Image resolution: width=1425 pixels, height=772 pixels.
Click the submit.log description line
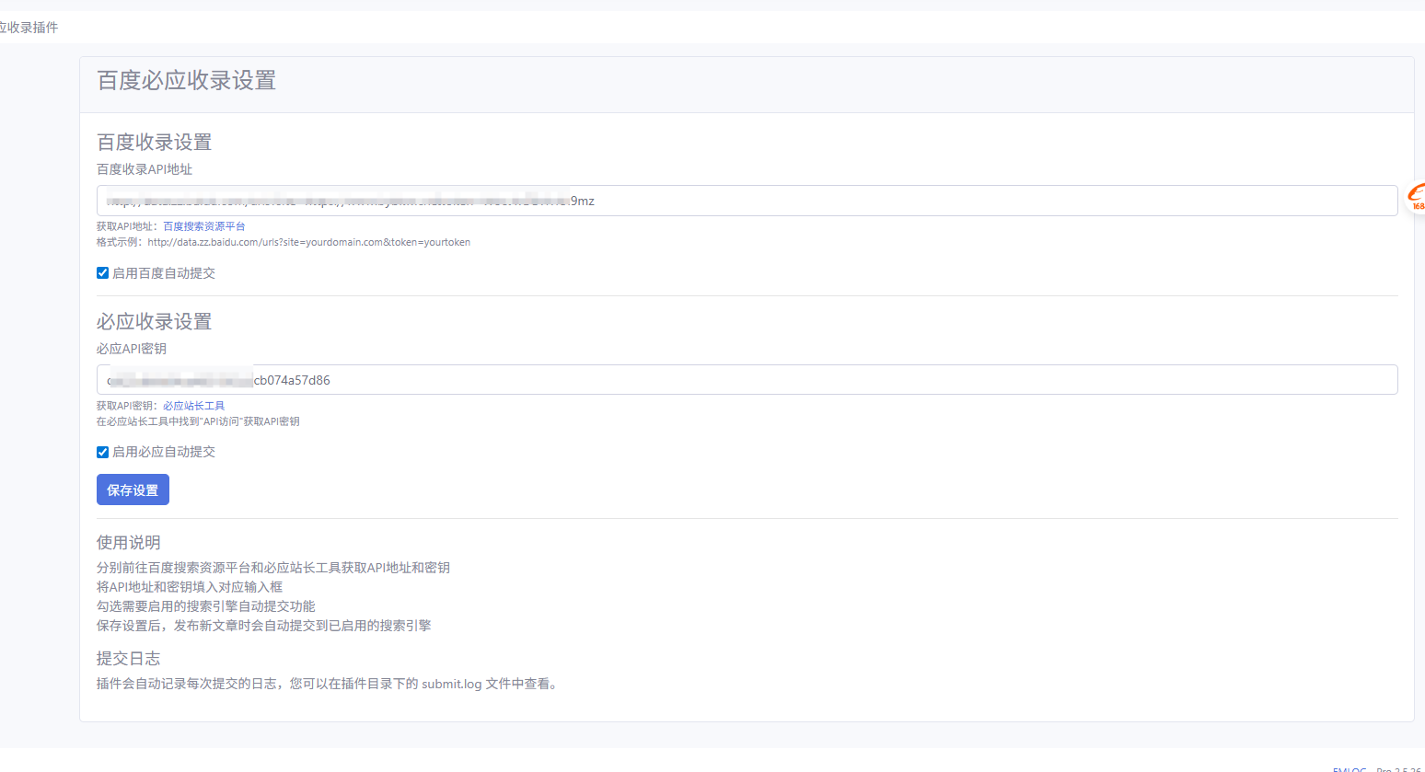coord(329,684)
